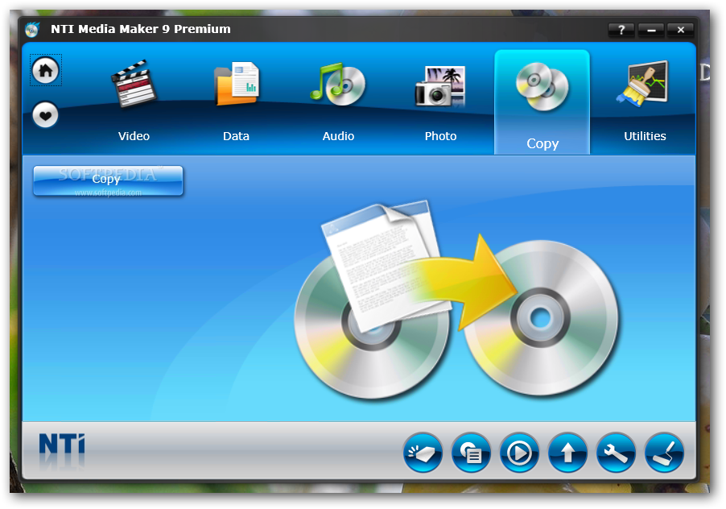Screen dimensions: 726x509
Task: Click the NTI logo at bottom-left
Action: click(x=62, y=445)
